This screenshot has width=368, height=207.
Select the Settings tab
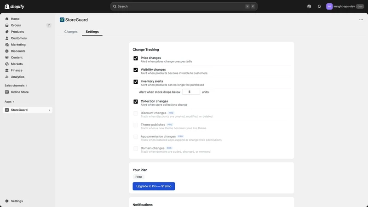point(92,32)
